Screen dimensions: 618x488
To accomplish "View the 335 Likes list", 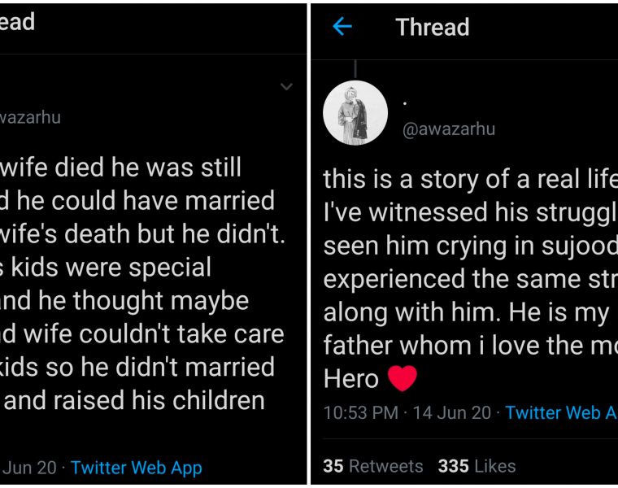I will 477,466.
